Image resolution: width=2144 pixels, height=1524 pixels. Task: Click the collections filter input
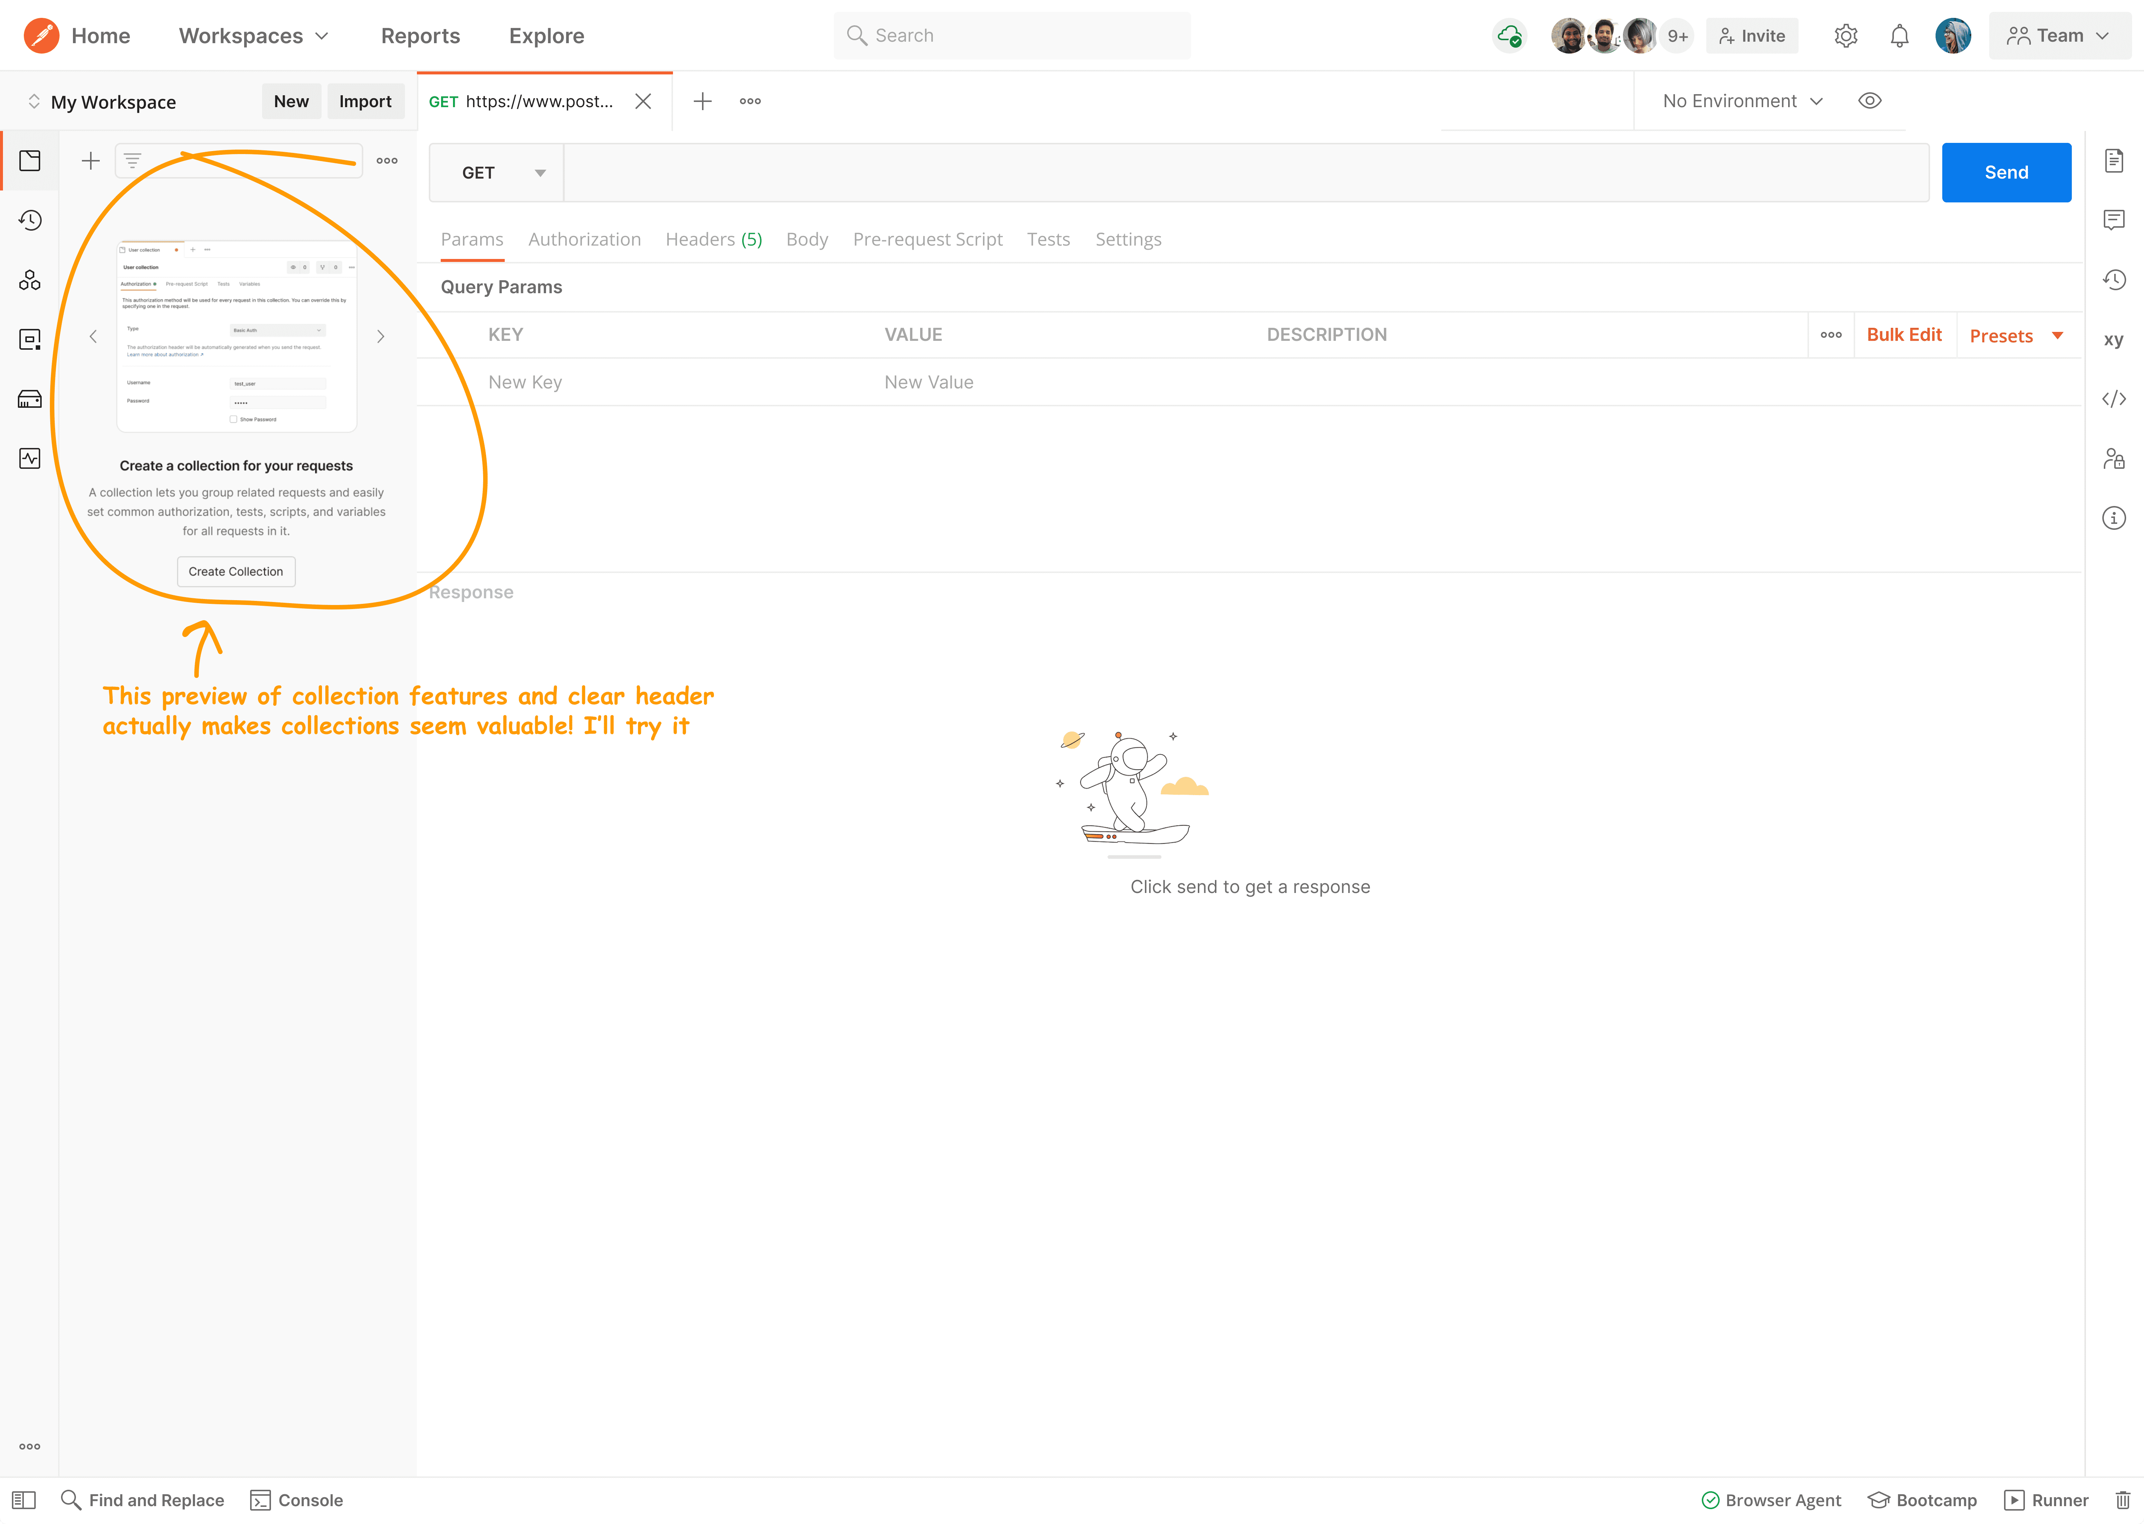tap(239, 160)
